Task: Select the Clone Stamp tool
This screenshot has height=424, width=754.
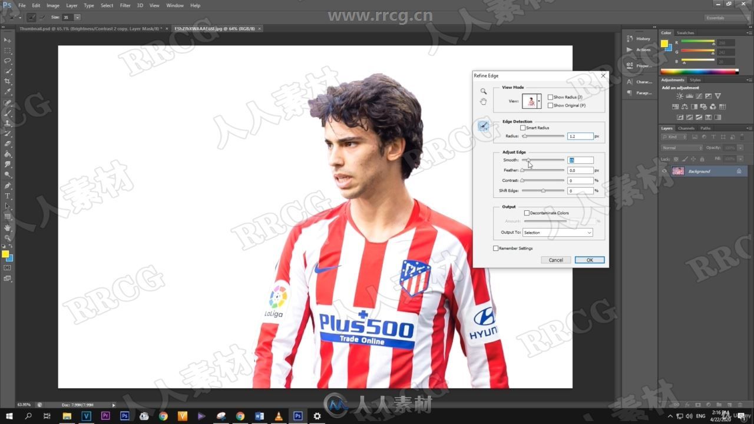Action: pos(8,123)
